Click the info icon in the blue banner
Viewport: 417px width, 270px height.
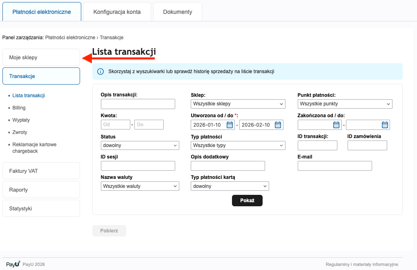tap(100, 71)
